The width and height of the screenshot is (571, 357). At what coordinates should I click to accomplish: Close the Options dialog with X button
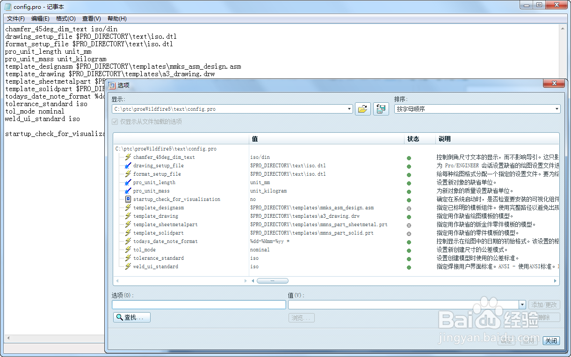click(x=554, y=83)
